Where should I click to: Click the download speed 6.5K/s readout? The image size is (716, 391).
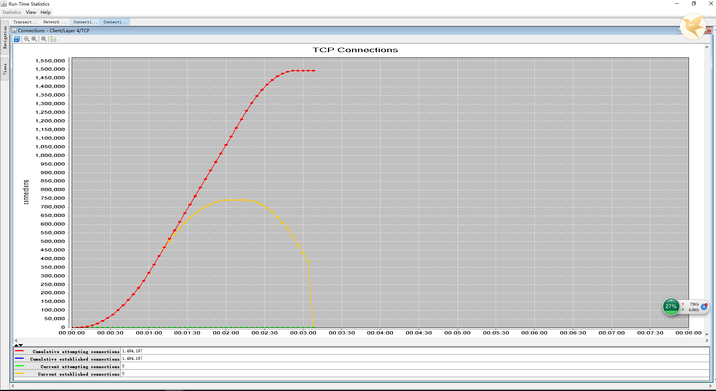coord(694,310)
